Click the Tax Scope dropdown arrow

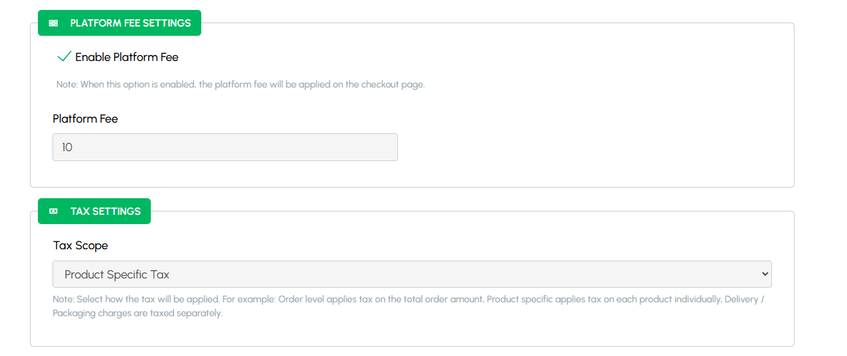(765, 274)
